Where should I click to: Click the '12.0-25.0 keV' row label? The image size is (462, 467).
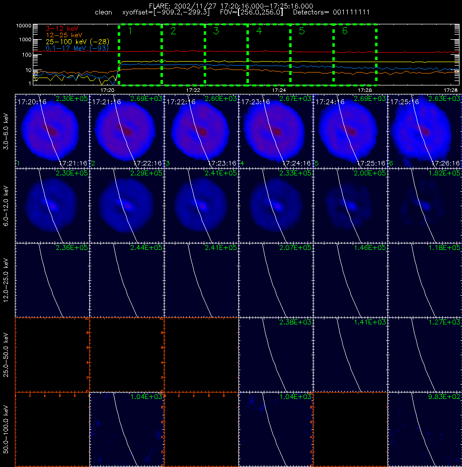(6, 280)
